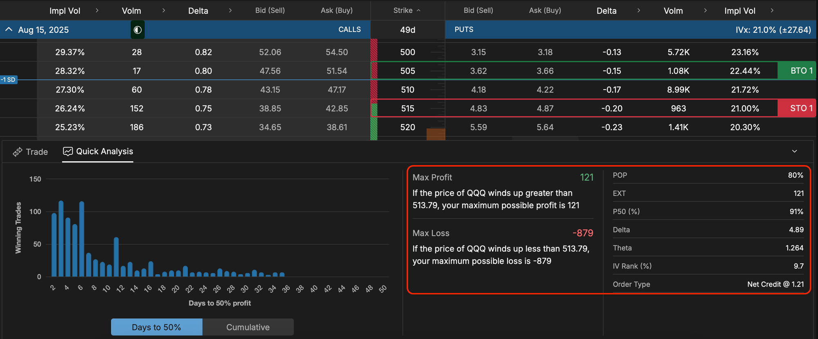Click put bid 4.83 at 515 strike
Viewport: 818px width, 339px height.
479,108
